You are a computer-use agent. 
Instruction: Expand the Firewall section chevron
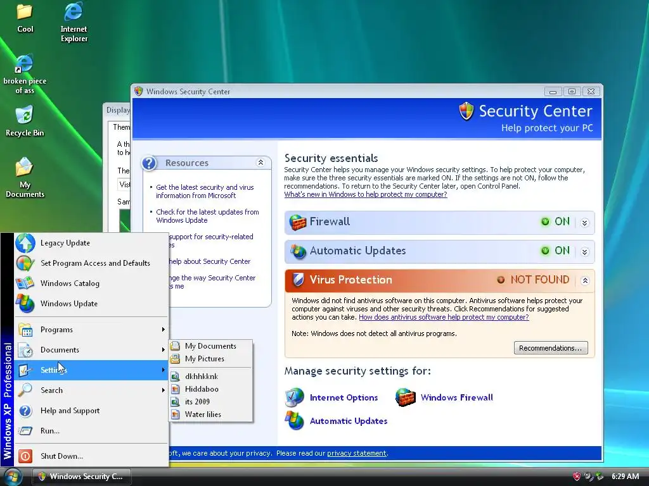point(585,223)
